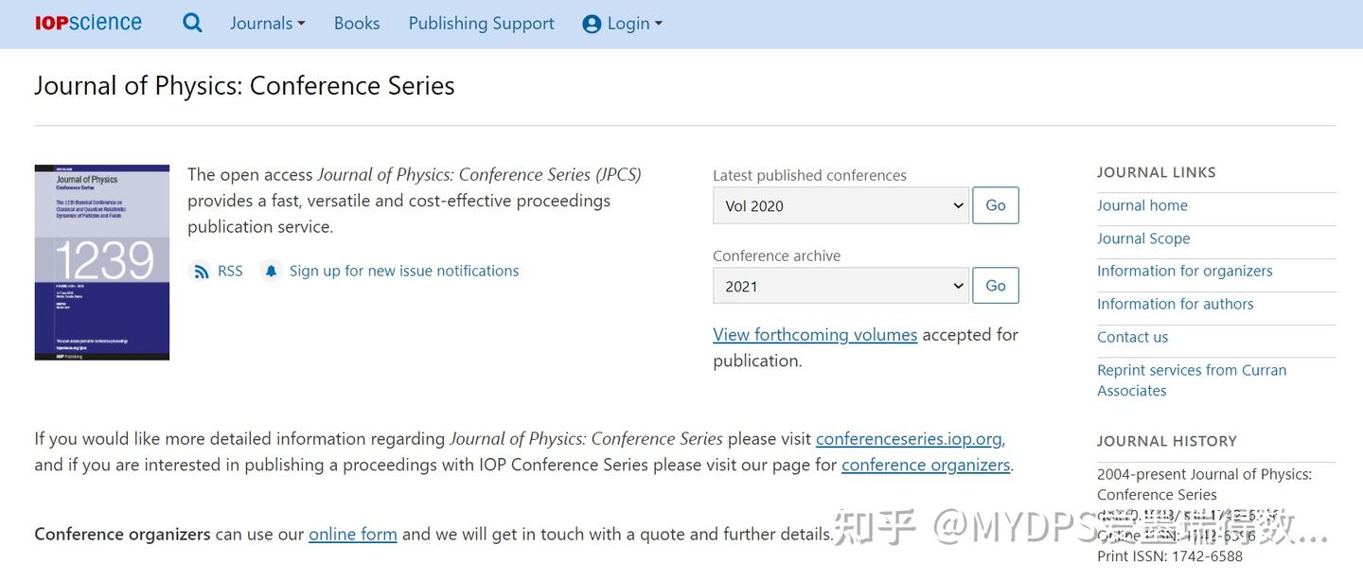Open the Journal home link
1363x581 pixels.
coord(1142,204)
